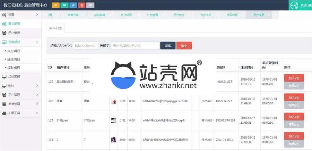Select 支付明细 submenu item
Screen dimensions: 312x151
[x=14, y=51]
